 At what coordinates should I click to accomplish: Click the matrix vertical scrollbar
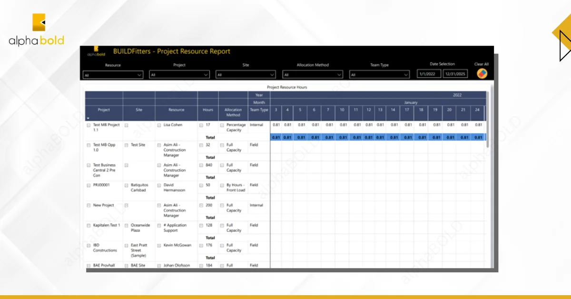488,119
